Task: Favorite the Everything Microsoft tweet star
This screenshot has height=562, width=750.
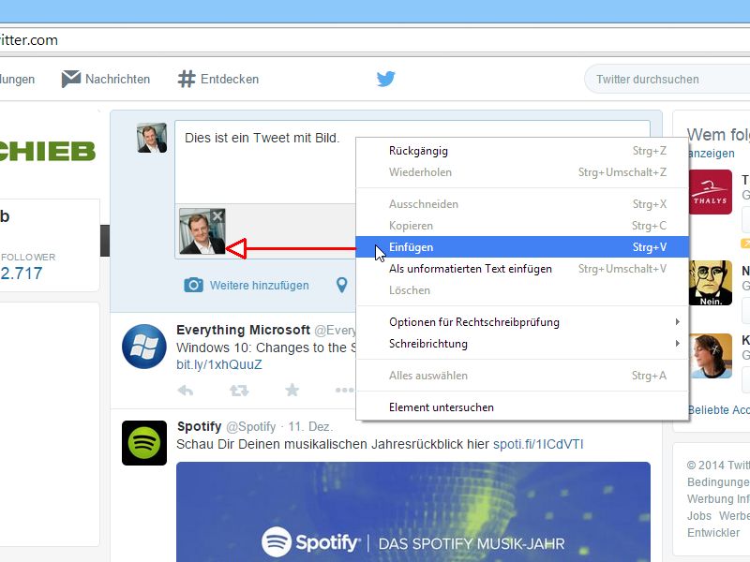Action: point(292,390)
